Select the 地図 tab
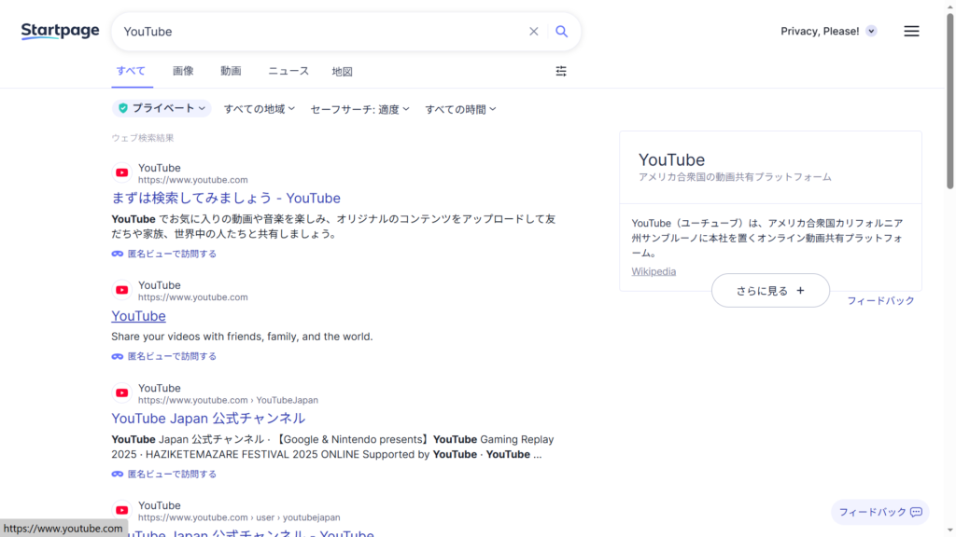Image resolution: width=956 pixels, height=537 pixels. tap(342, 71)
